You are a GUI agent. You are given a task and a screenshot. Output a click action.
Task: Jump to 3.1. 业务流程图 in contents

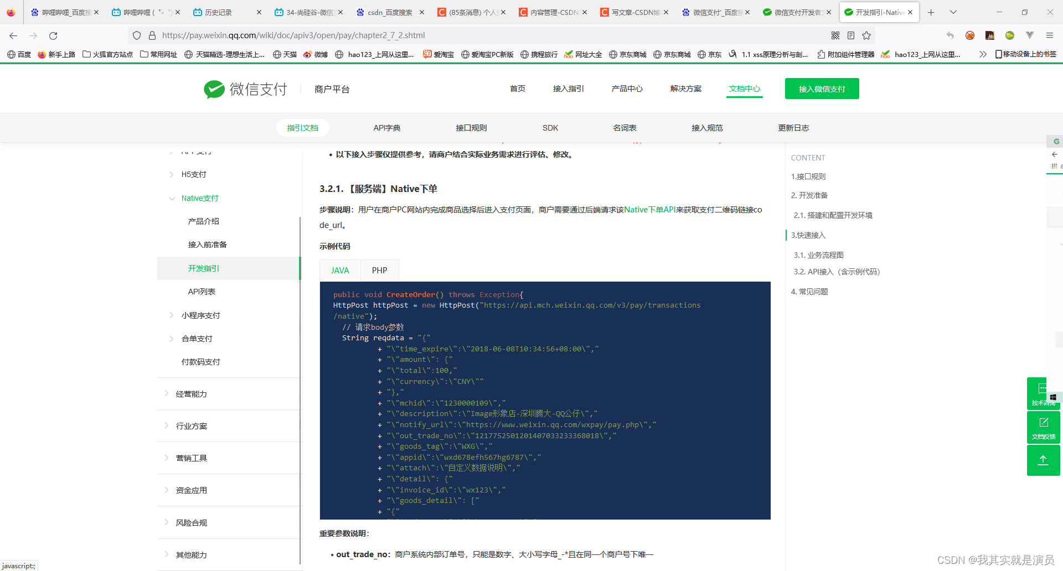pyautogui.click(x=819, y=255)
